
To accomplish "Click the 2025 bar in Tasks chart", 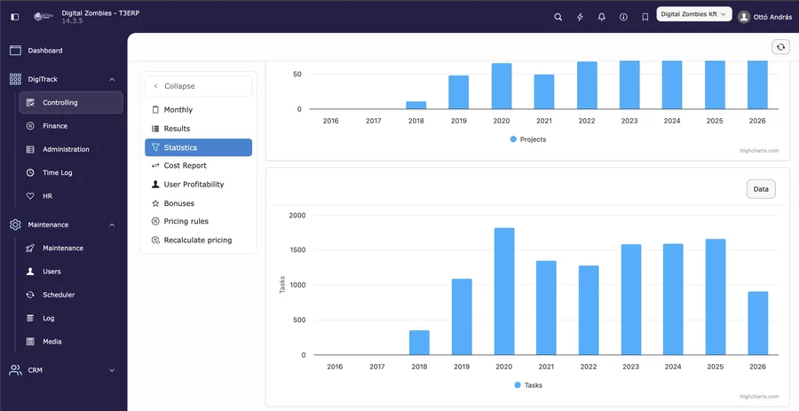I will [716, 296].
